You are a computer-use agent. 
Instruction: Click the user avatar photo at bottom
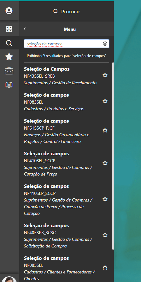pos(9,279)
